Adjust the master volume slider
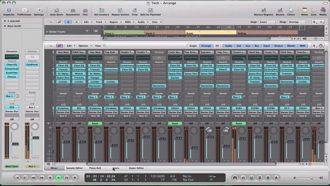 [311, 178]
